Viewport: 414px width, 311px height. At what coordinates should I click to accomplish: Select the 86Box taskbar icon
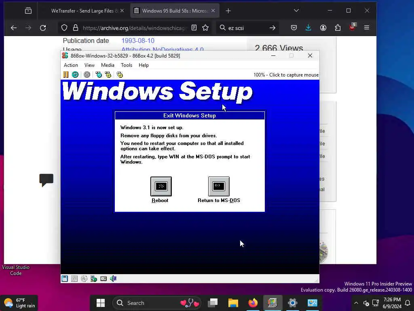click(x=272, y=303)
